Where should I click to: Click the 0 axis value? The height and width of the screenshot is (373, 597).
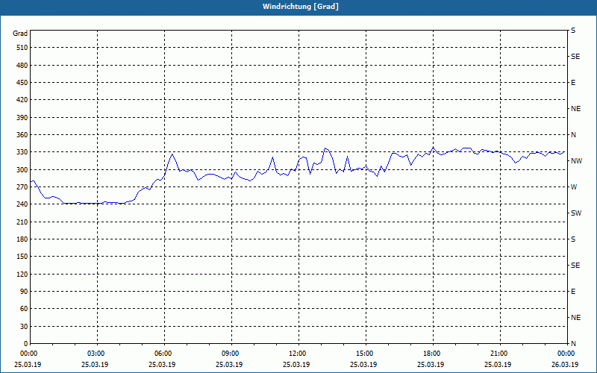(x=26, y=344)
